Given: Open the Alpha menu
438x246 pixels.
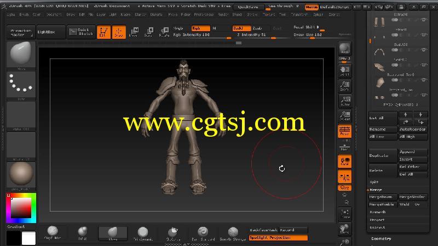Looking at the screenshot, I should pos(11,15).
